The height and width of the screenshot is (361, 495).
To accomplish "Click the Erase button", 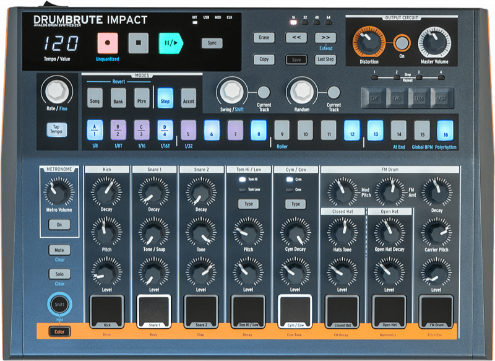I will 264,38.
